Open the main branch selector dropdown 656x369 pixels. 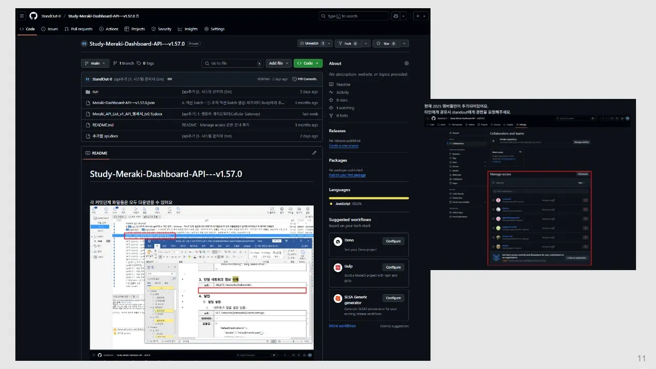pyautogui.click(x=95, y=63)
